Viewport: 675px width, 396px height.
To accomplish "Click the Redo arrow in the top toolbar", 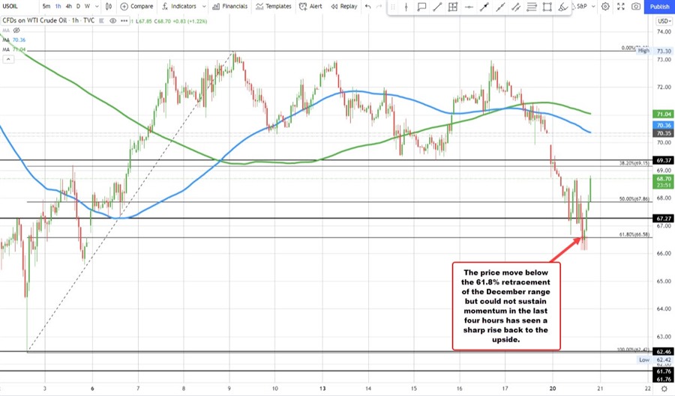I will click(x=379, y=7).
